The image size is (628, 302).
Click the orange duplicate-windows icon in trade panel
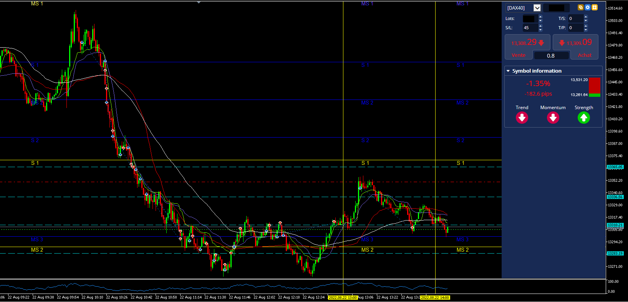point(580,7)
